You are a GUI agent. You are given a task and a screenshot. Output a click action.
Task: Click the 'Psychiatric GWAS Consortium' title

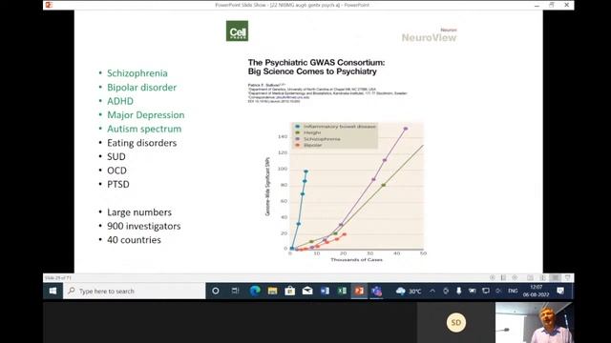point(316,67)
